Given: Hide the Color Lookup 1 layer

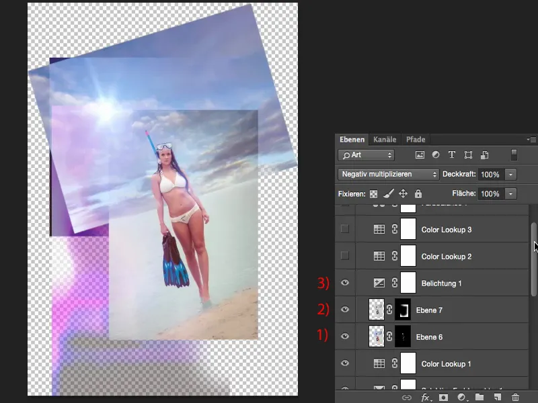Looking at the screenshot, I should click(x=345, y=363).
